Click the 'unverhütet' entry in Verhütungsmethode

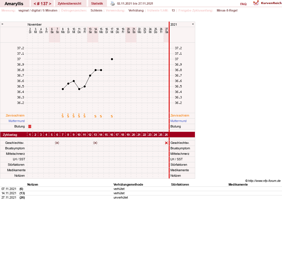(121, 197)
